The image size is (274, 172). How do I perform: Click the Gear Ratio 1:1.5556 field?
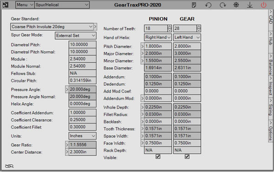(x=82, y=145)
